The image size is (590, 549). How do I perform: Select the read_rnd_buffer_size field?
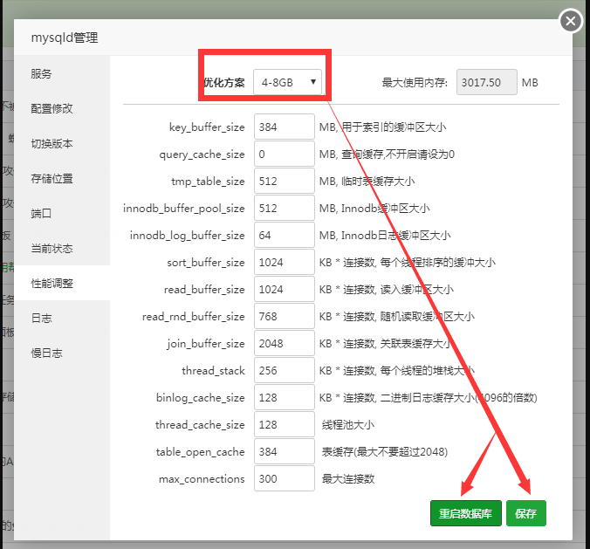(x=284, y=317)
